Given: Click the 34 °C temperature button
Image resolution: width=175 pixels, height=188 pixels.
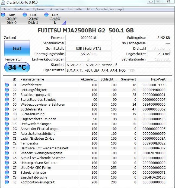Looking at the screenshot, I should click(x=17, y=67).
